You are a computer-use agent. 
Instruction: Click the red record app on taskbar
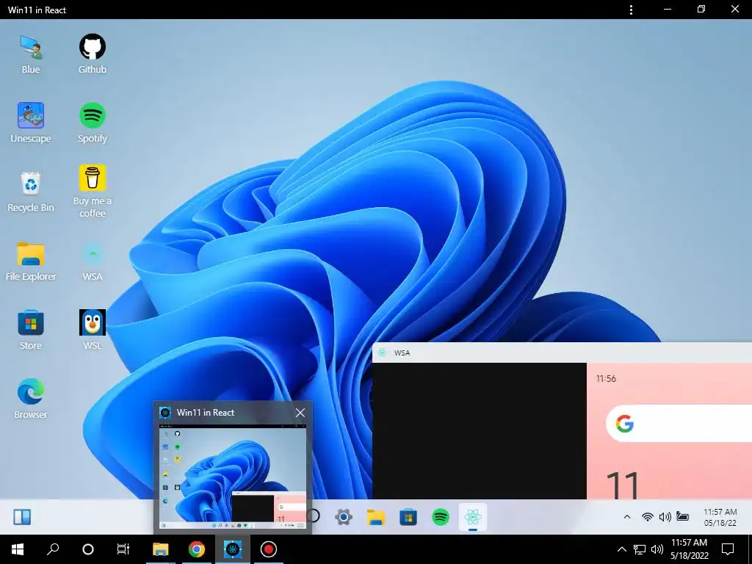[x=269, y=549]
